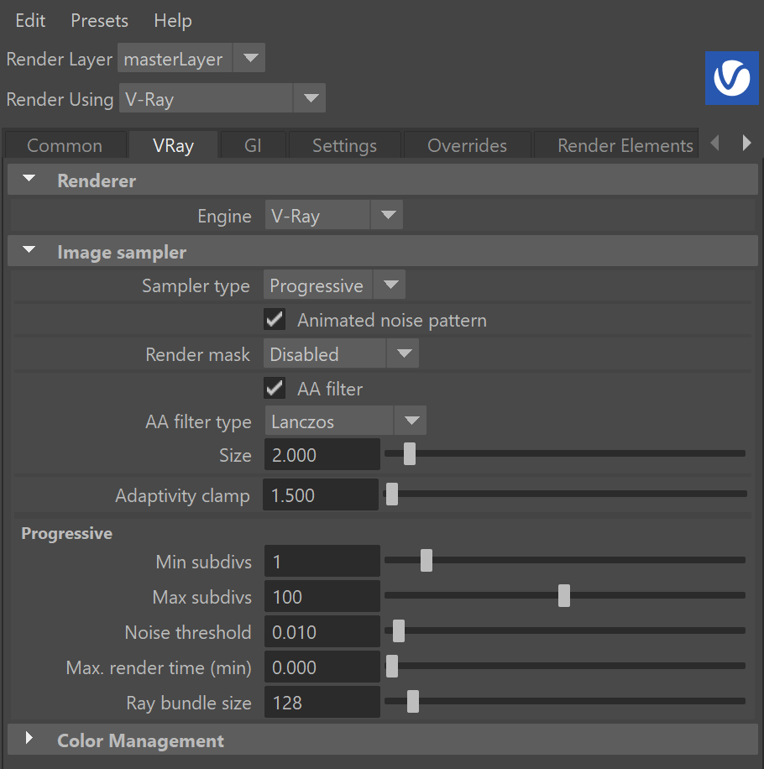
Task: Click the Max subdivs slider handle
Action: coord(564,595)
